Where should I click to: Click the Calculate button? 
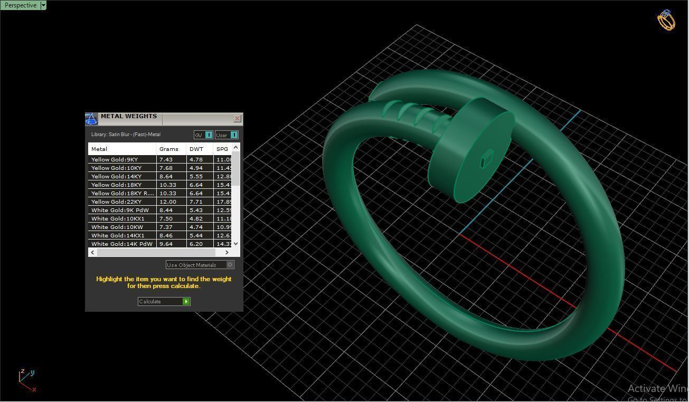point(164,302)
